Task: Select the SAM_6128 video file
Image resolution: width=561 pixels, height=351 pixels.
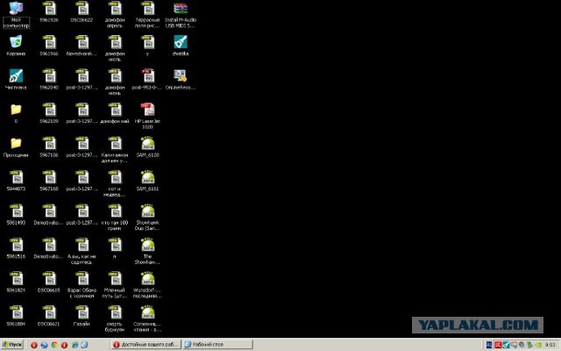Action: [x=147, y=147]
